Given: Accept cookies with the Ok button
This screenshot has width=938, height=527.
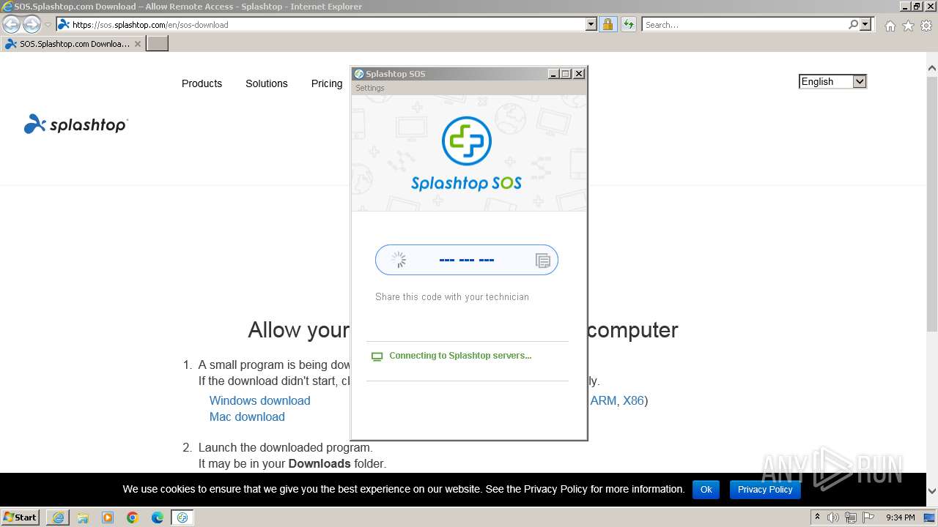Looking at the screenshot, I should 706,490.
